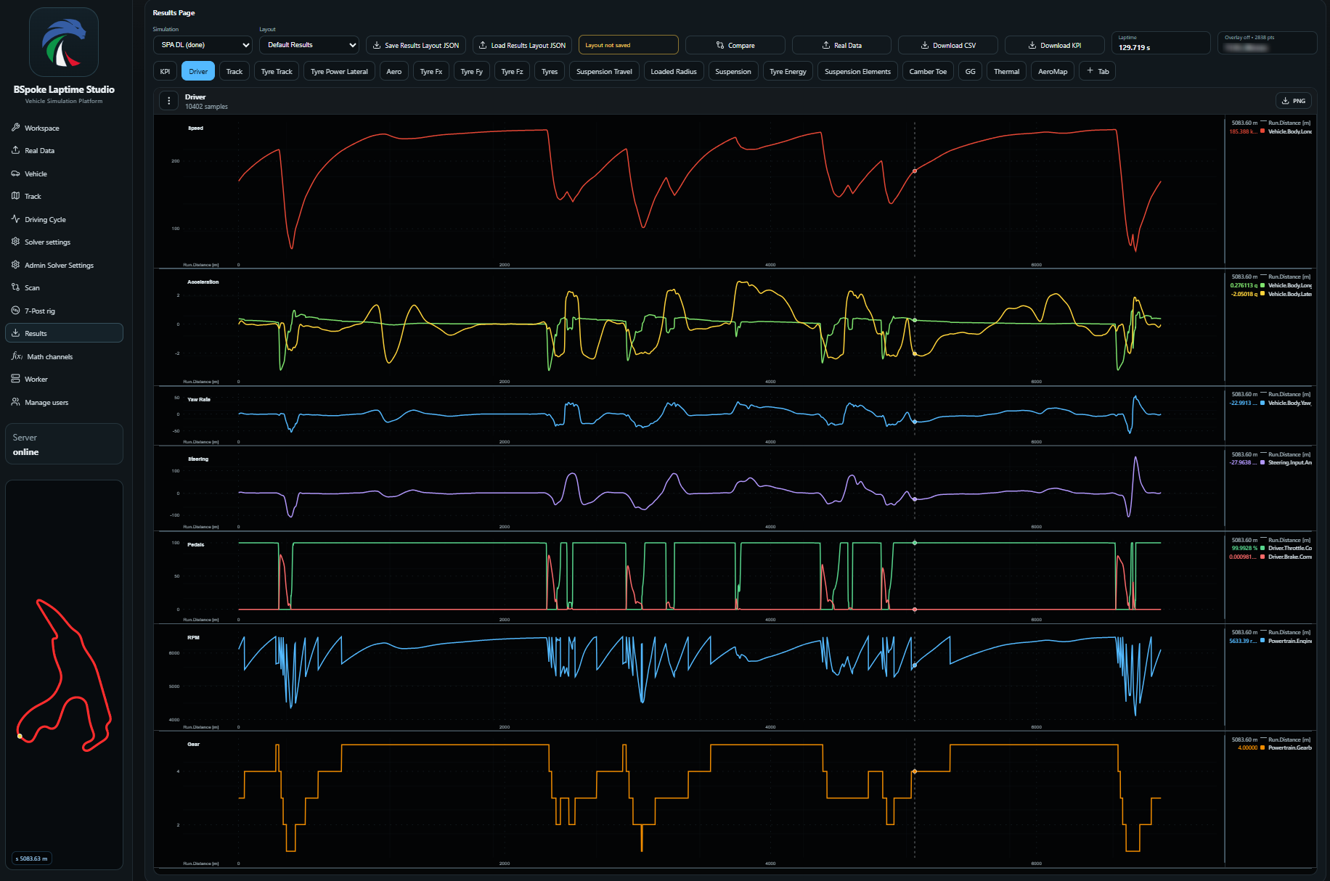Add a new tab with plus Tab

click(1097, 71)
